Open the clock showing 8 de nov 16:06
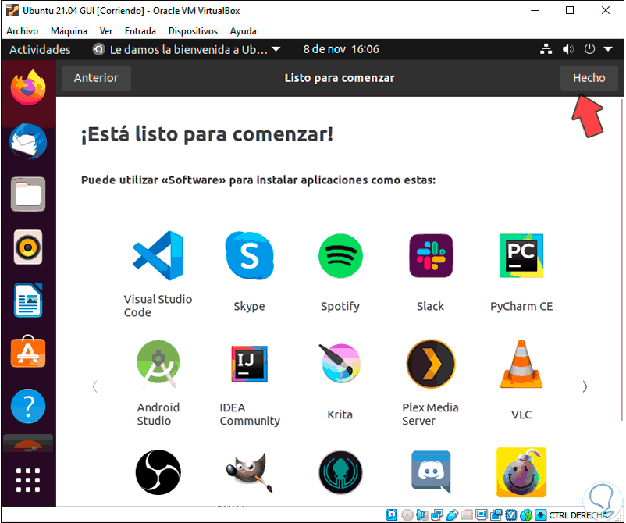Image resolution: width=626 pixels, height=523 pixels. tap(341, 49)
